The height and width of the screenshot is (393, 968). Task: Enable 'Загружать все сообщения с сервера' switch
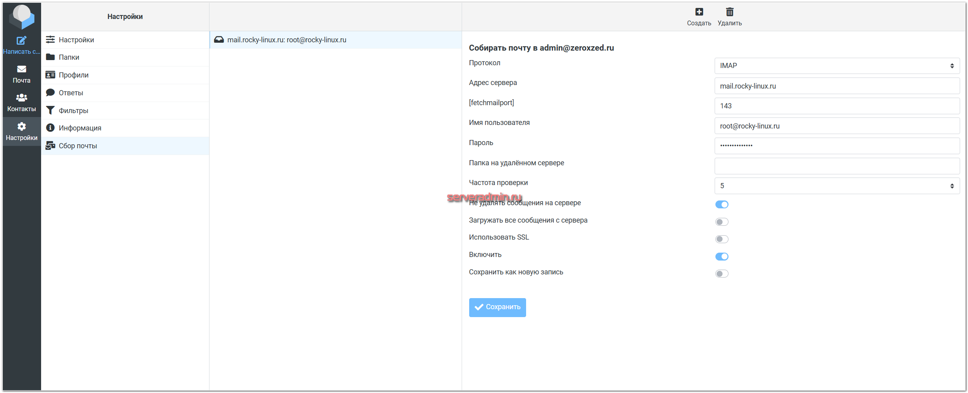(x=721, y=222)
